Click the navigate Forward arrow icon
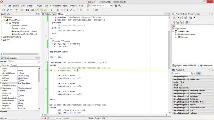Image resolution: width=214 pixels, height=120 pixels. tap(88, 10)
